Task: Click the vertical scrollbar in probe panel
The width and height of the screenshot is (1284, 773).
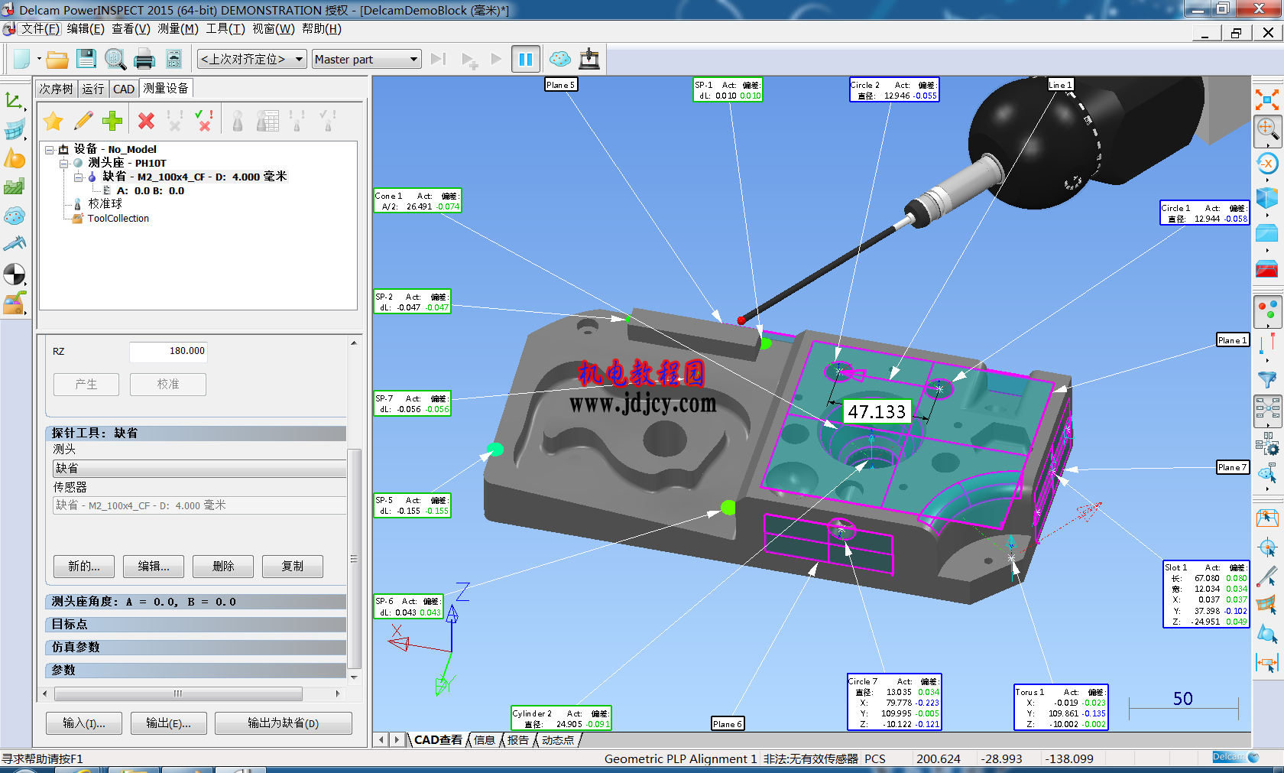Action: (x=354, y=558)
